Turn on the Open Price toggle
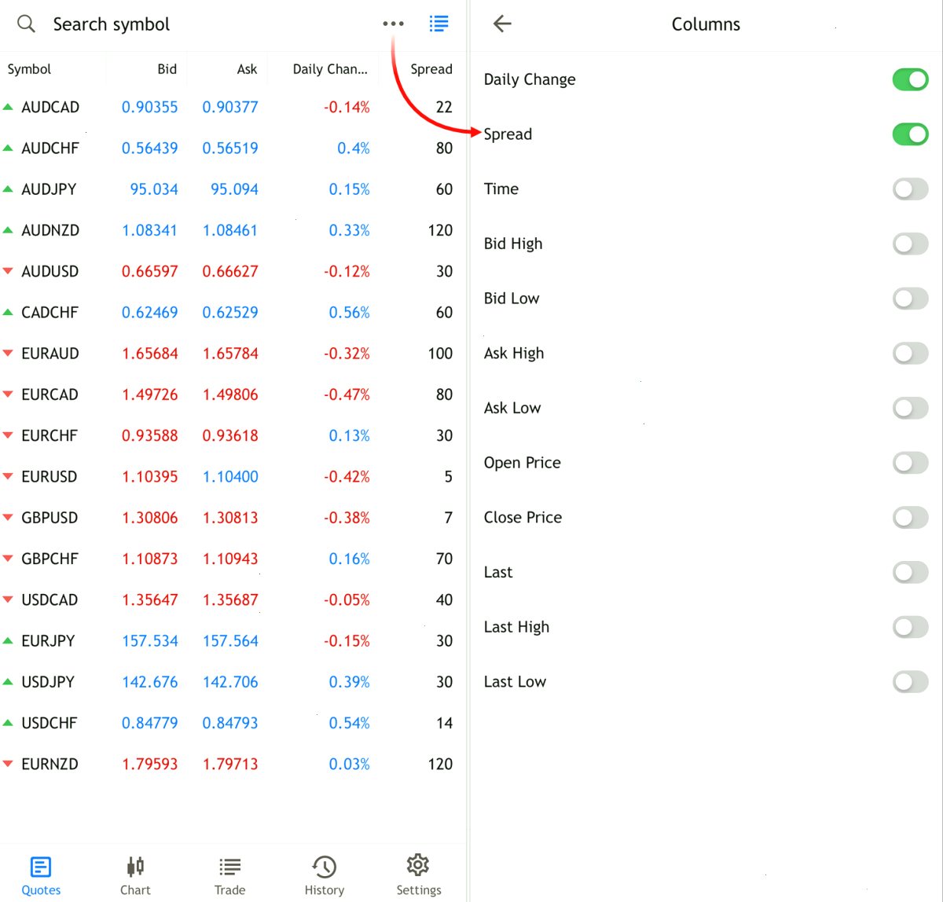943x902 pixels. [x=910, y=463]
